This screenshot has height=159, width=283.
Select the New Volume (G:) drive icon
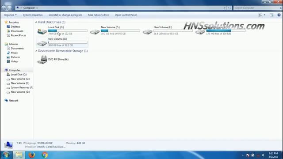pyautogui.click(x=42, y=43)
